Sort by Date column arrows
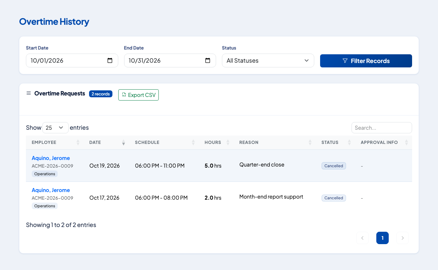438x270 pixels. point(123,142)
